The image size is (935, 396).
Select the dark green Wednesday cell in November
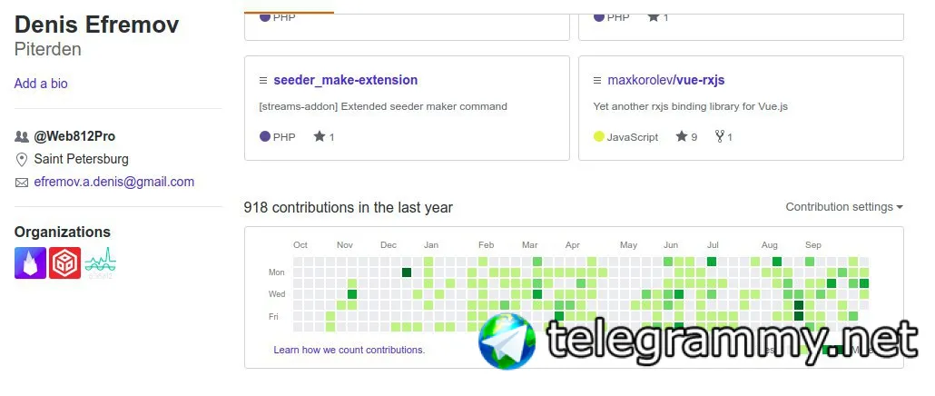point(352,294)
